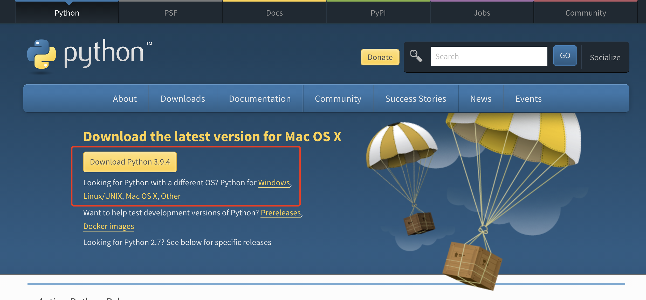Download Python 3.9.4 installer
Viewport: 646px width, 300px height.
coord(130,162)
